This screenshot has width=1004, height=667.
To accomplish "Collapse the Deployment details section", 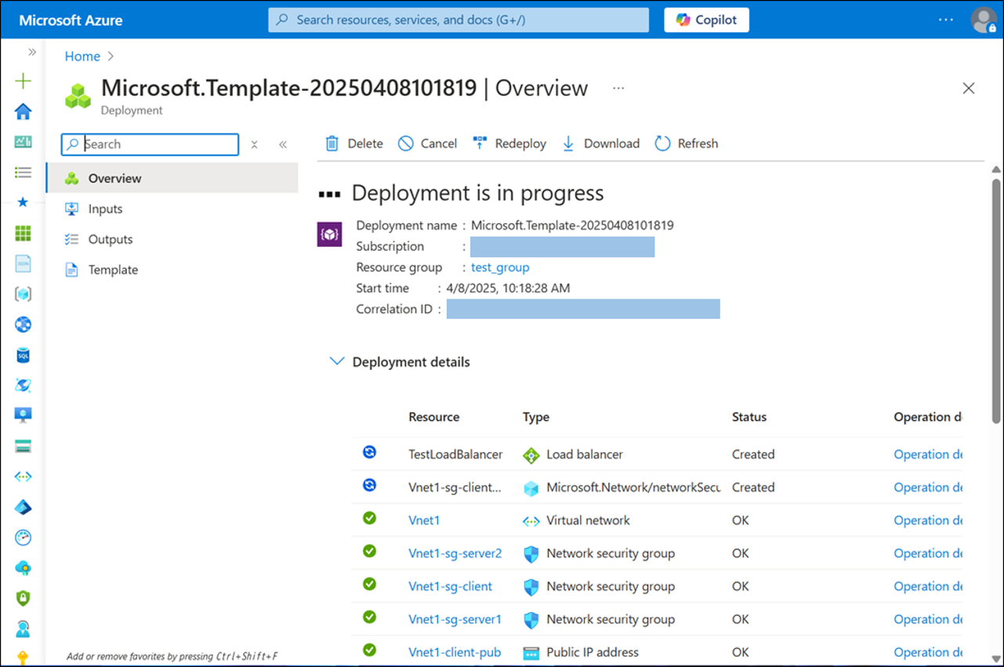I will (x=337, y=361).
